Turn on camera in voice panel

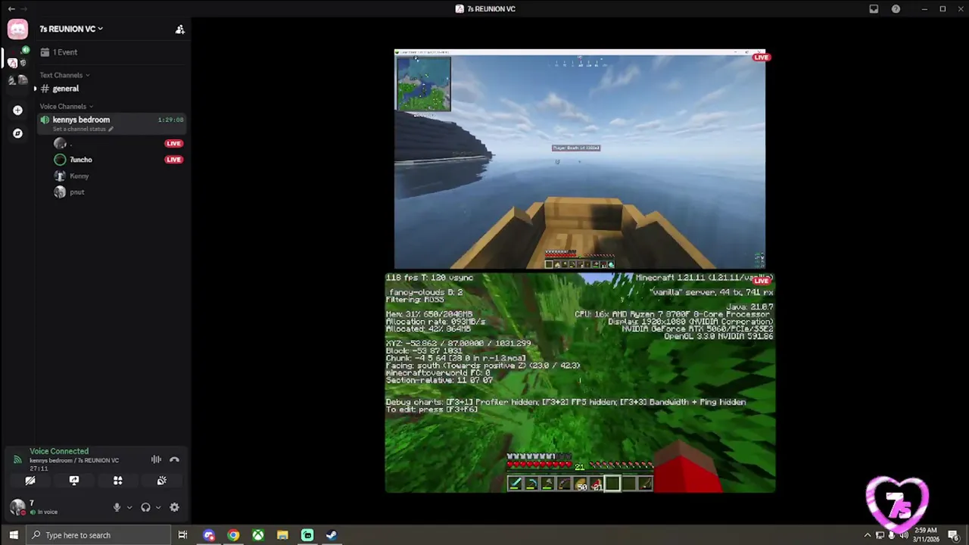coord(30,481)
